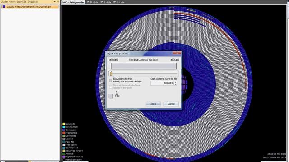Click the Interblock Space legend swatch
The image size is (289, 162).
click(64, 160)
